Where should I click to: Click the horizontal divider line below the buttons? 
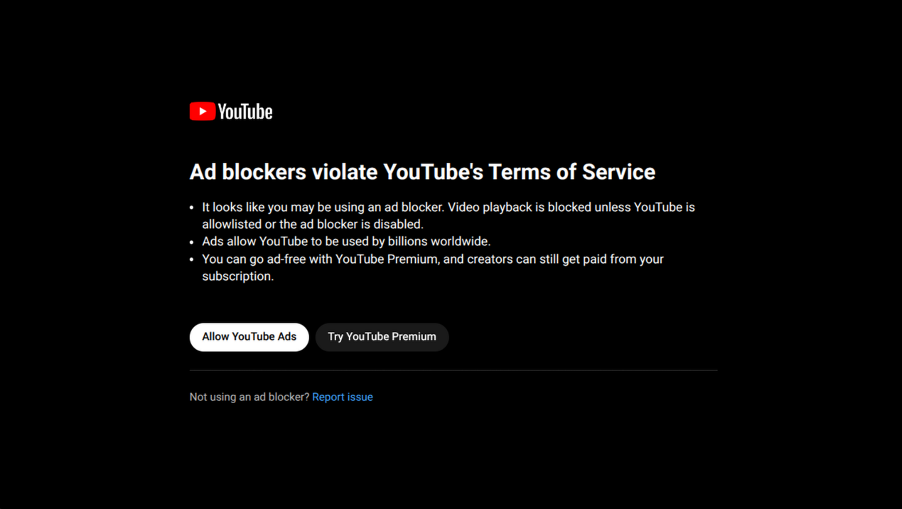tap(453, 370)
